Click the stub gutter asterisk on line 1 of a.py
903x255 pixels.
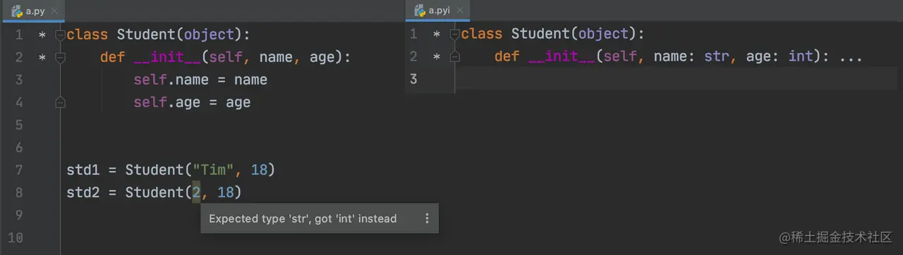pos(42,35)
